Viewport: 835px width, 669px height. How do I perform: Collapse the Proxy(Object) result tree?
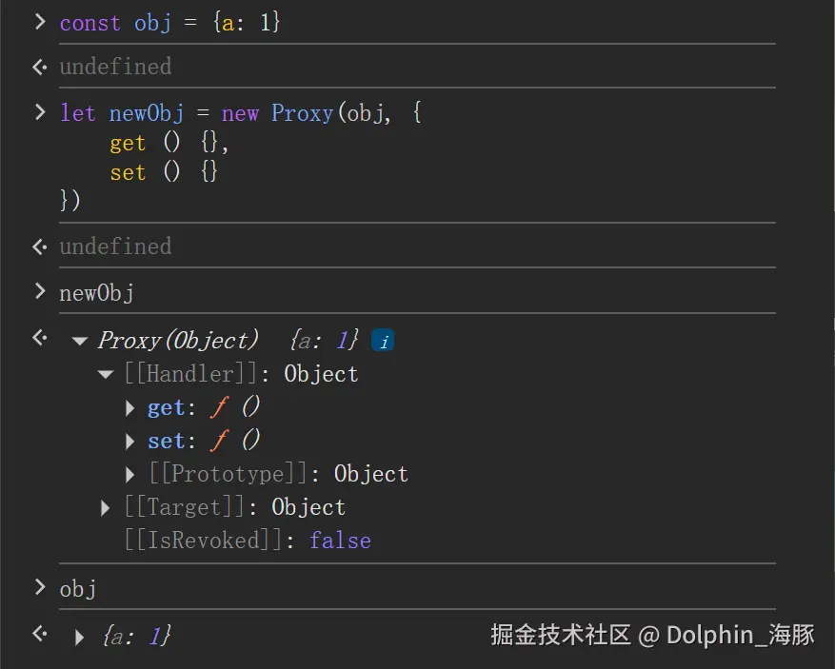80,342
